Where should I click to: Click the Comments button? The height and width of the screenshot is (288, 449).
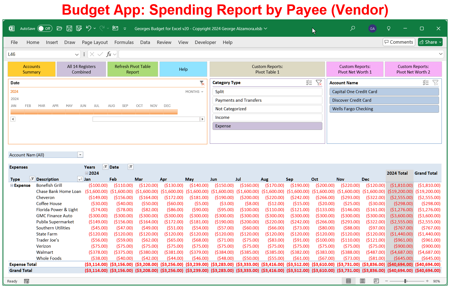point(399,42)
